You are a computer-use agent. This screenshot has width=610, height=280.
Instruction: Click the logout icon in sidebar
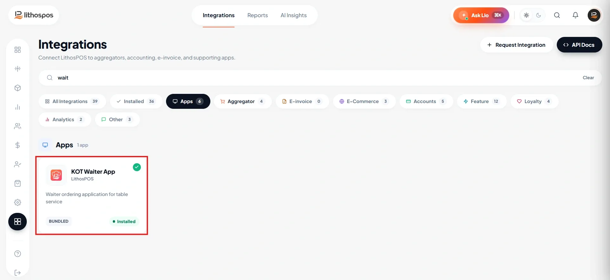18,273
